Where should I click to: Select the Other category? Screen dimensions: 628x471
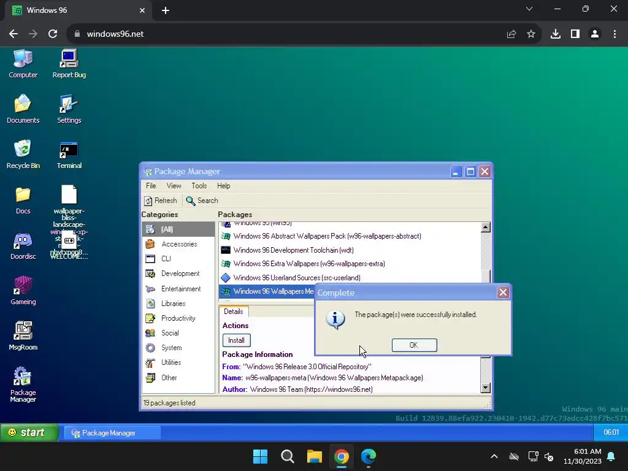tap(178, 378)
